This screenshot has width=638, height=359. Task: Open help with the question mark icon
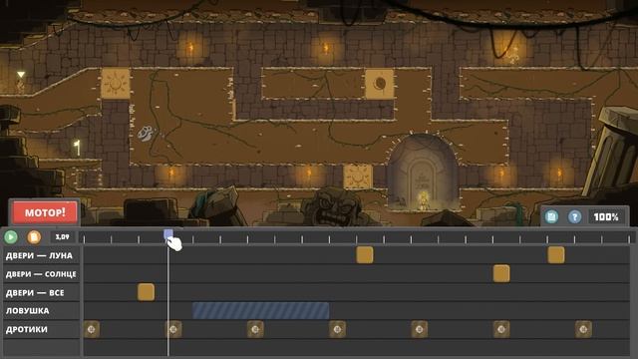tap(574, 217)
